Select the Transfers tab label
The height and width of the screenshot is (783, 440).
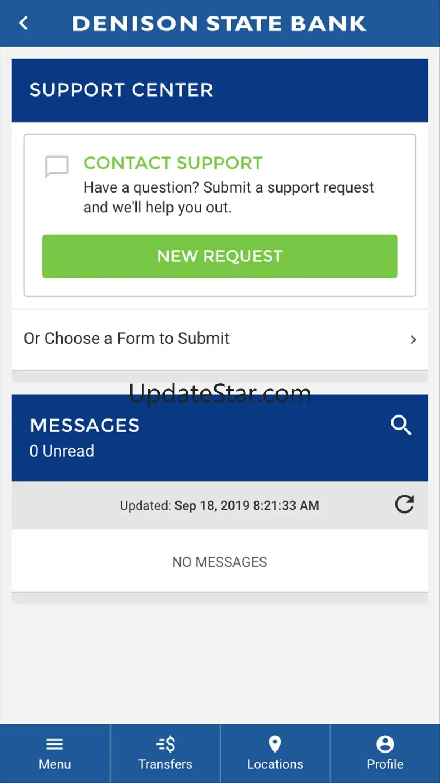pyautogui.click(x=165, y=764)
